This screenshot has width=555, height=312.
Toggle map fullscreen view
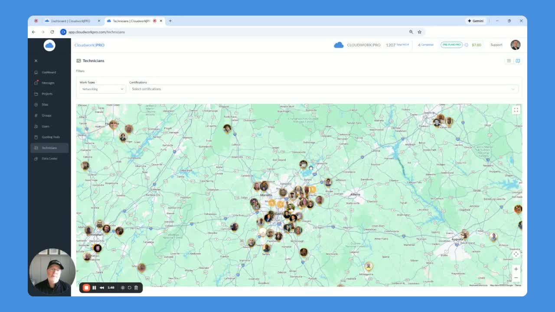point(516,110)
